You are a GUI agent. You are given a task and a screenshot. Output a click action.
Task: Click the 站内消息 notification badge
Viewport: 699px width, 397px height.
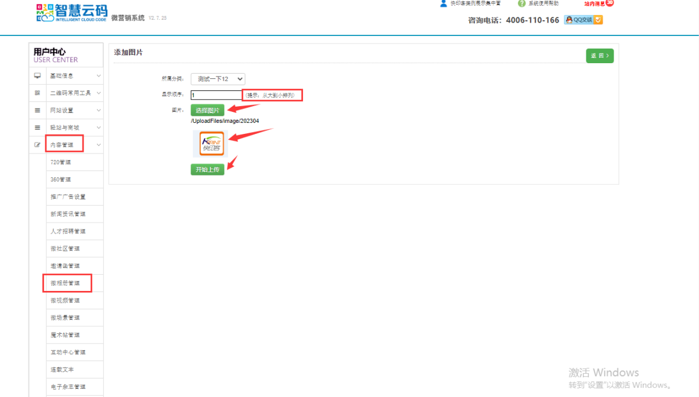click(609, 3)
